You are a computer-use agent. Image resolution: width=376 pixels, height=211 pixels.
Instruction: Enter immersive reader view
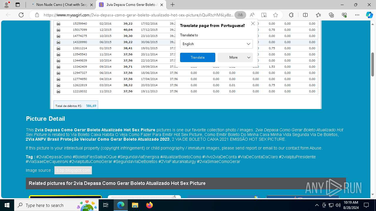coord(264,15)
